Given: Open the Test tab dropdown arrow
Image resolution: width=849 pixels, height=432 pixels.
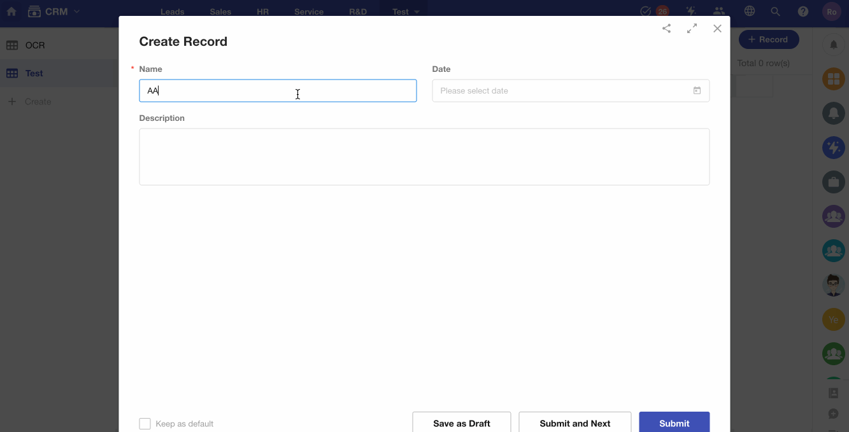Looking at the screenshot, I should point(417,12).
